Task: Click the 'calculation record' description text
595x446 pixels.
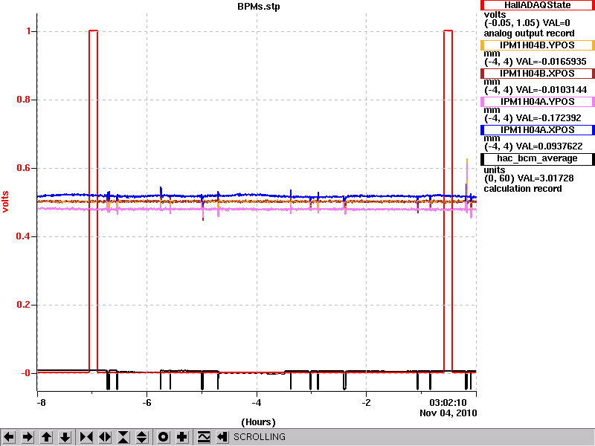Action: pyautogui.click(x=523, y=189)
